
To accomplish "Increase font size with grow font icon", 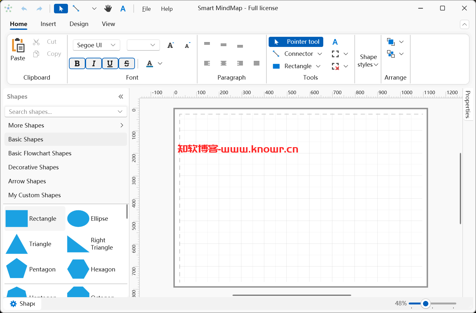I will [171, 45].
